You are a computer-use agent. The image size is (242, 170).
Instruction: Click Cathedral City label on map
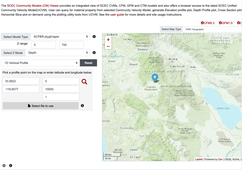172,60
